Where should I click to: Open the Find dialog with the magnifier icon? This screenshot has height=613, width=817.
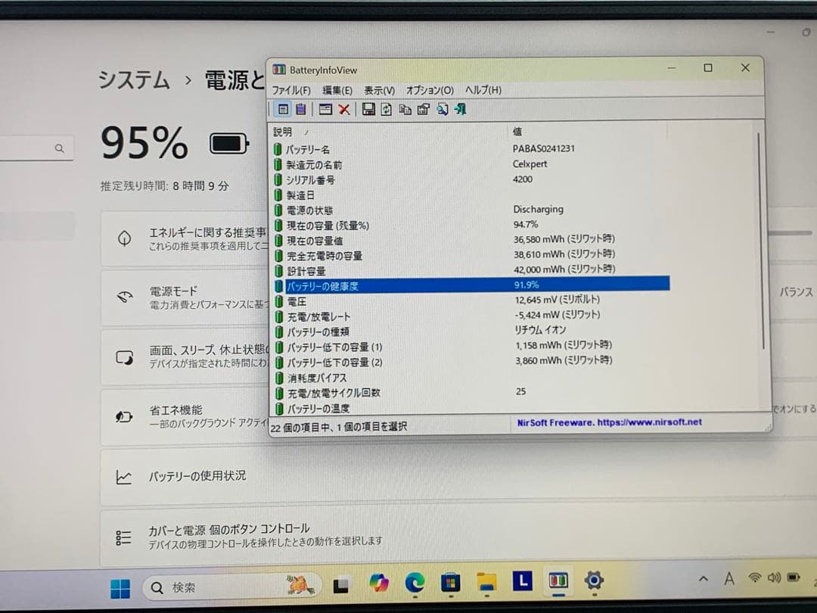(441, 109)
